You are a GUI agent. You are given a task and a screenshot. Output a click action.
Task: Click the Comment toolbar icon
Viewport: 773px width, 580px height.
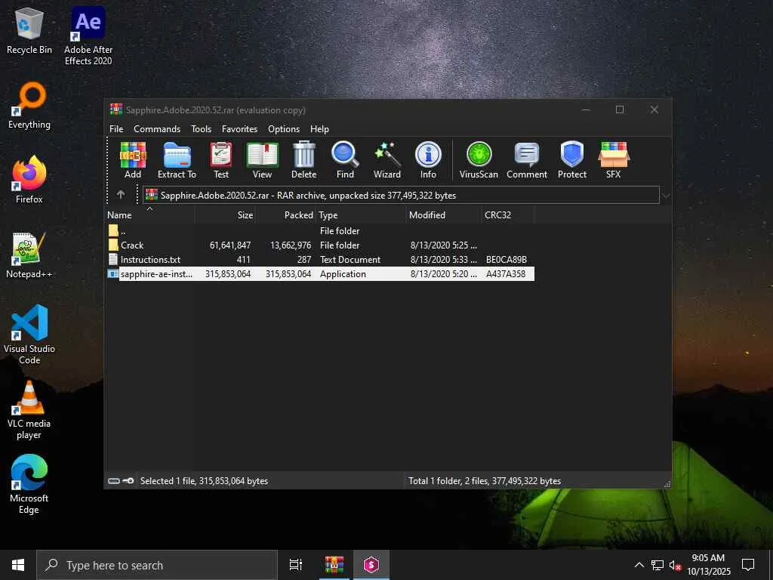527,160
